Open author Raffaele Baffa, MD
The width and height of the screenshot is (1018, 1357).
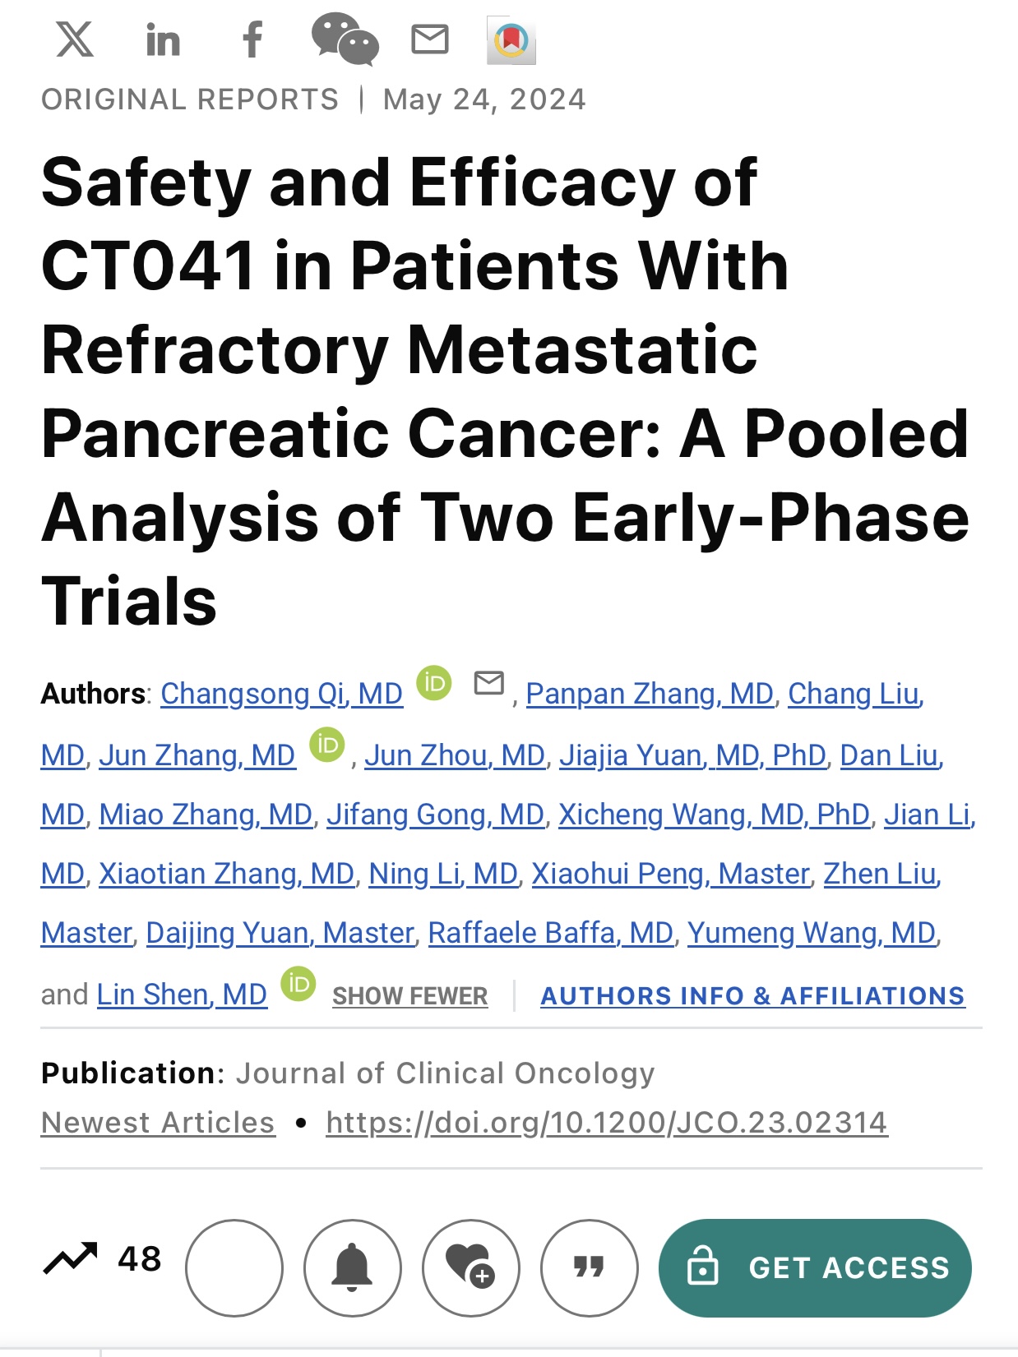(x=551, y=933)
